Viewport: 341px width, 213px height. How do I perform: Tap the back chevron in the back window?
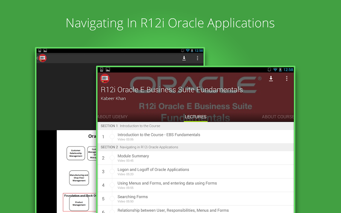coord(38,58)
